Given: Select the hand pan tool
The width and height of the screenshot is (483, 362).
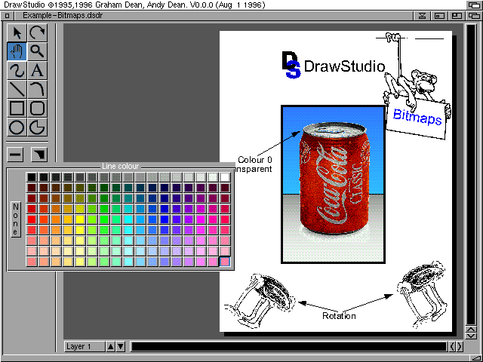Looking at the screenshot, I should pyautogui.click(x=17, y=51).
